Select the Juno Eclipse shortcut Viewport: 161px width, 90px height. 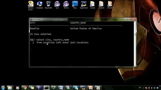(x=57, y=5)
